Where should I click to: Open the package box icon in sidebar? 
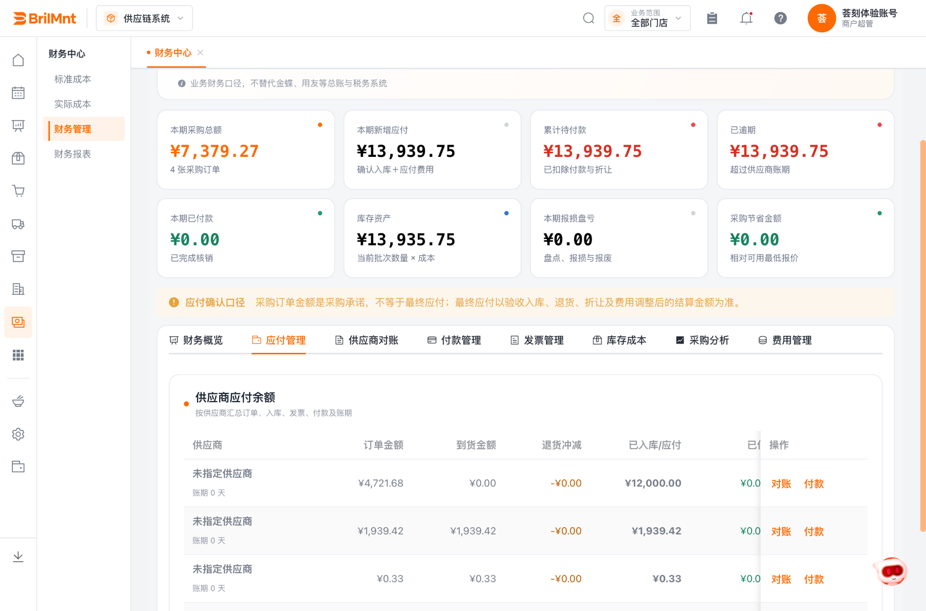(18, 158)
